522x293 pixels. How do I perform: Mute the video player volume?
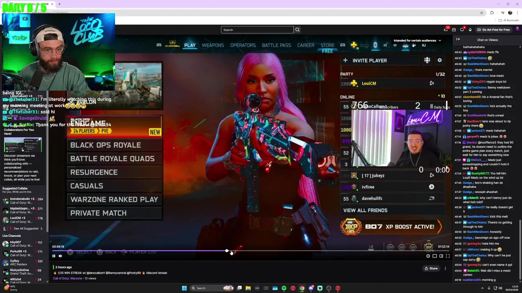60,256
